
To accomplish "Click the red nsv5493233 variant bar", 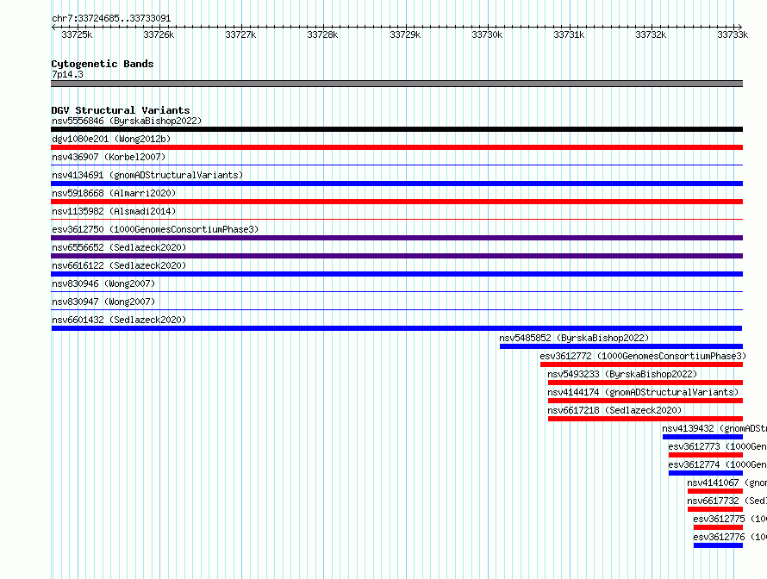I will pyautogui.click(x=645, y=383).
